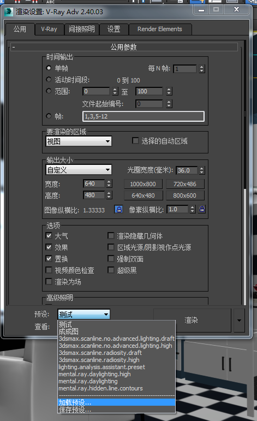
Task: Increase the width spinner value
Action: click(109, 182)
